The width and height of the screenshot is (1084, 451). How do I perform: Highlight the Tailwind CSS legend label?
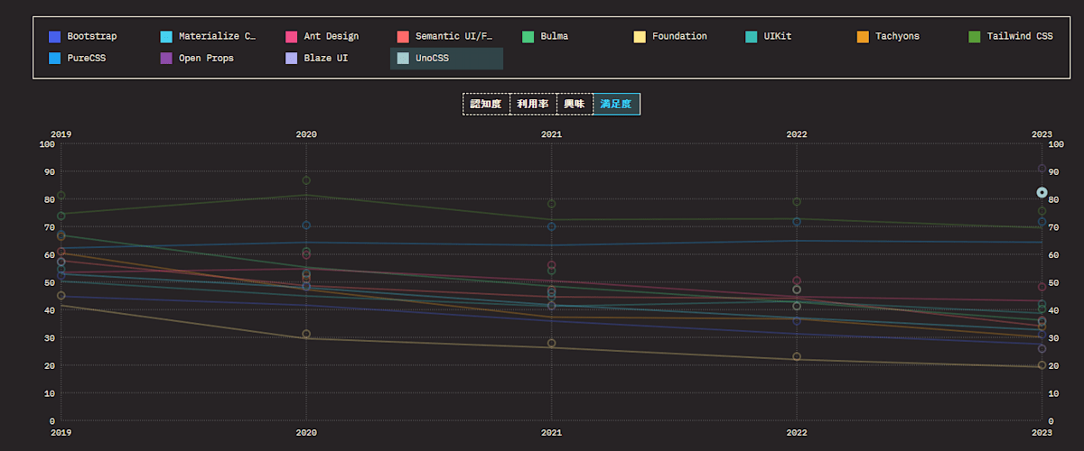[1021, 37]
